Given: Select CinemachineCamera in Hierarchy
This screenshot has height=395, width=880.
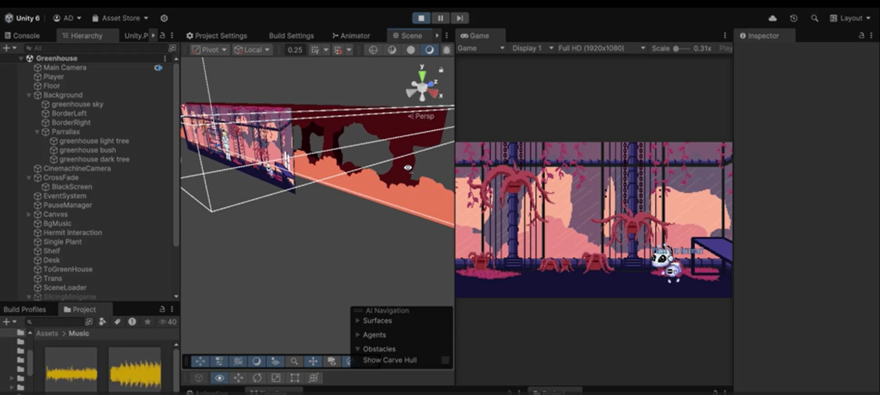Looking at the screenshot, I should pos(77,168).
